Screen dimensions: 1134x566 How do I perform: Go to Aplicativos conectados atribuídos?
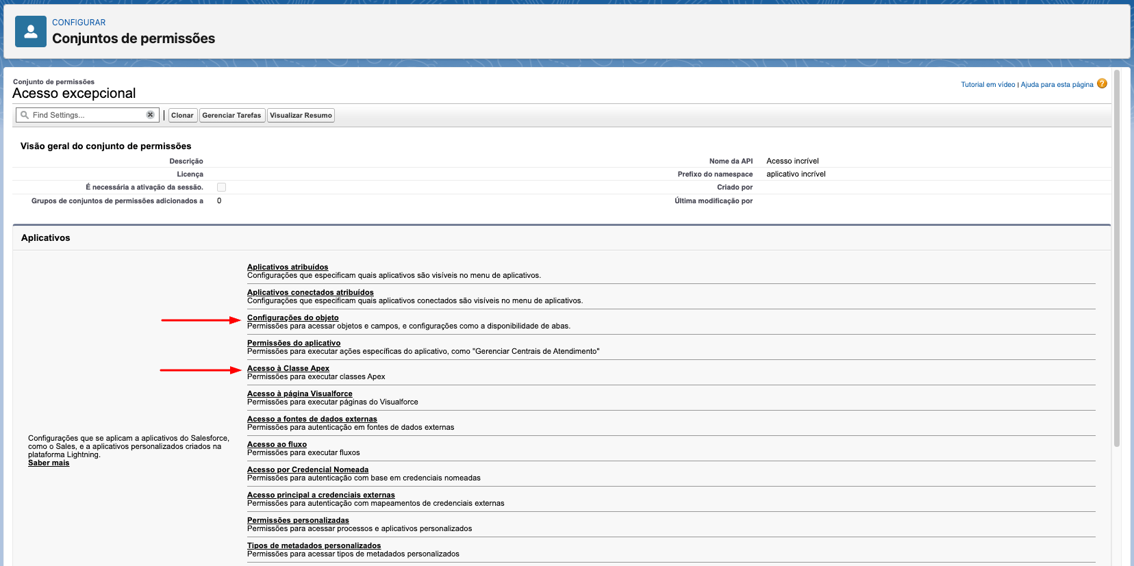[x=310, y=292]
